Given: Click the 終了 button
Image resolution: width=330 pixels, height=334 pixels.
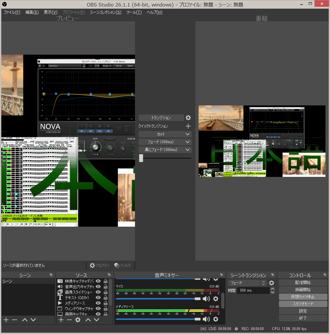Looking at the screenshot, I should [303, 318].
